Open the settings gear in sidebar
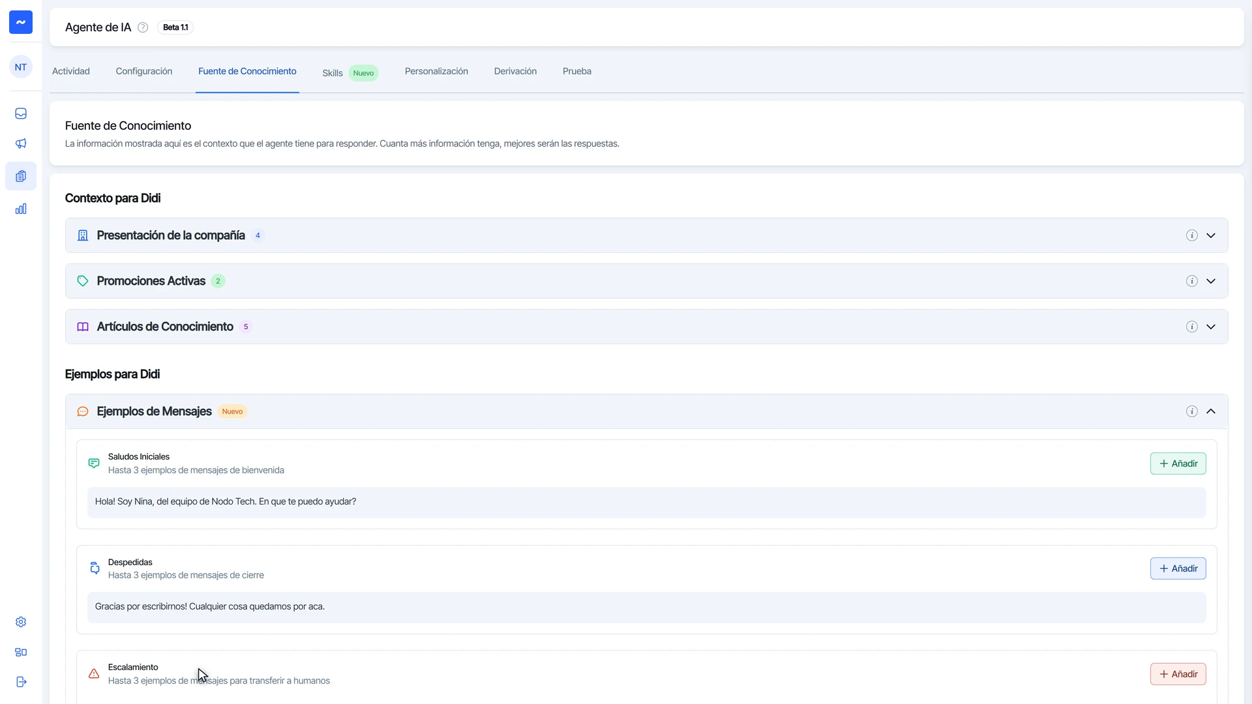This screenshot has width=1252, height=704. click(21, 622)
